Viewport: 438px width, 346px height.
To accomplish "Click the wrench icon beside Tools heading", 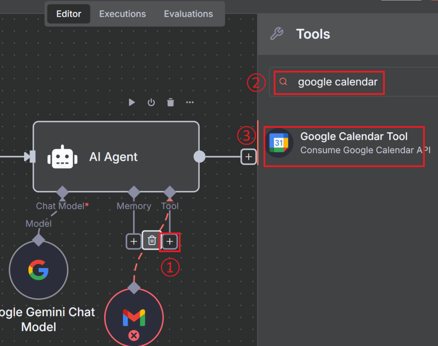I will click(277, 34).
